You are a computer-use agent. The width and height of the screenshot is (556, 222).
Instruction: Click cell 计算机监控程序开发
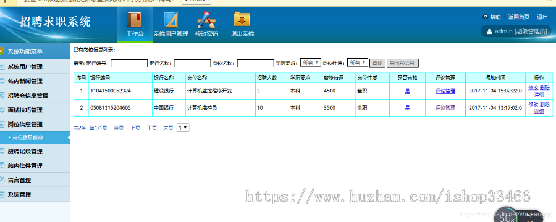click(220, 91)
